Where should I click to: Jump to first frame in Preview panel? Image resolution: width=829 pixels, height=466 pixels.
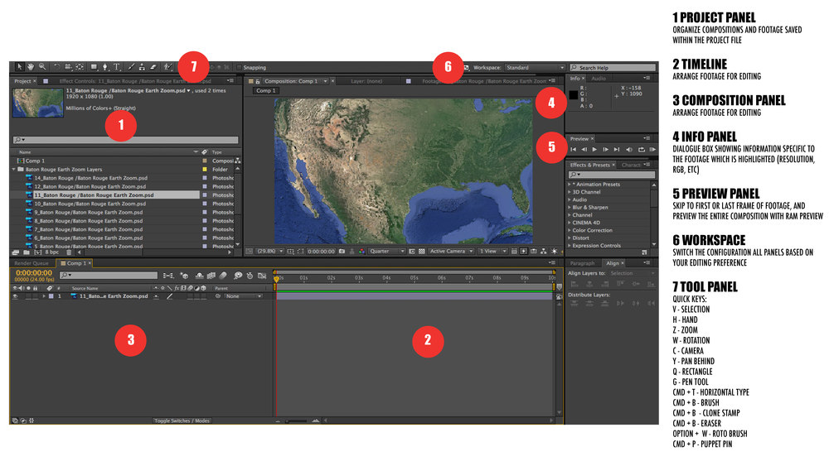point(574,150)
